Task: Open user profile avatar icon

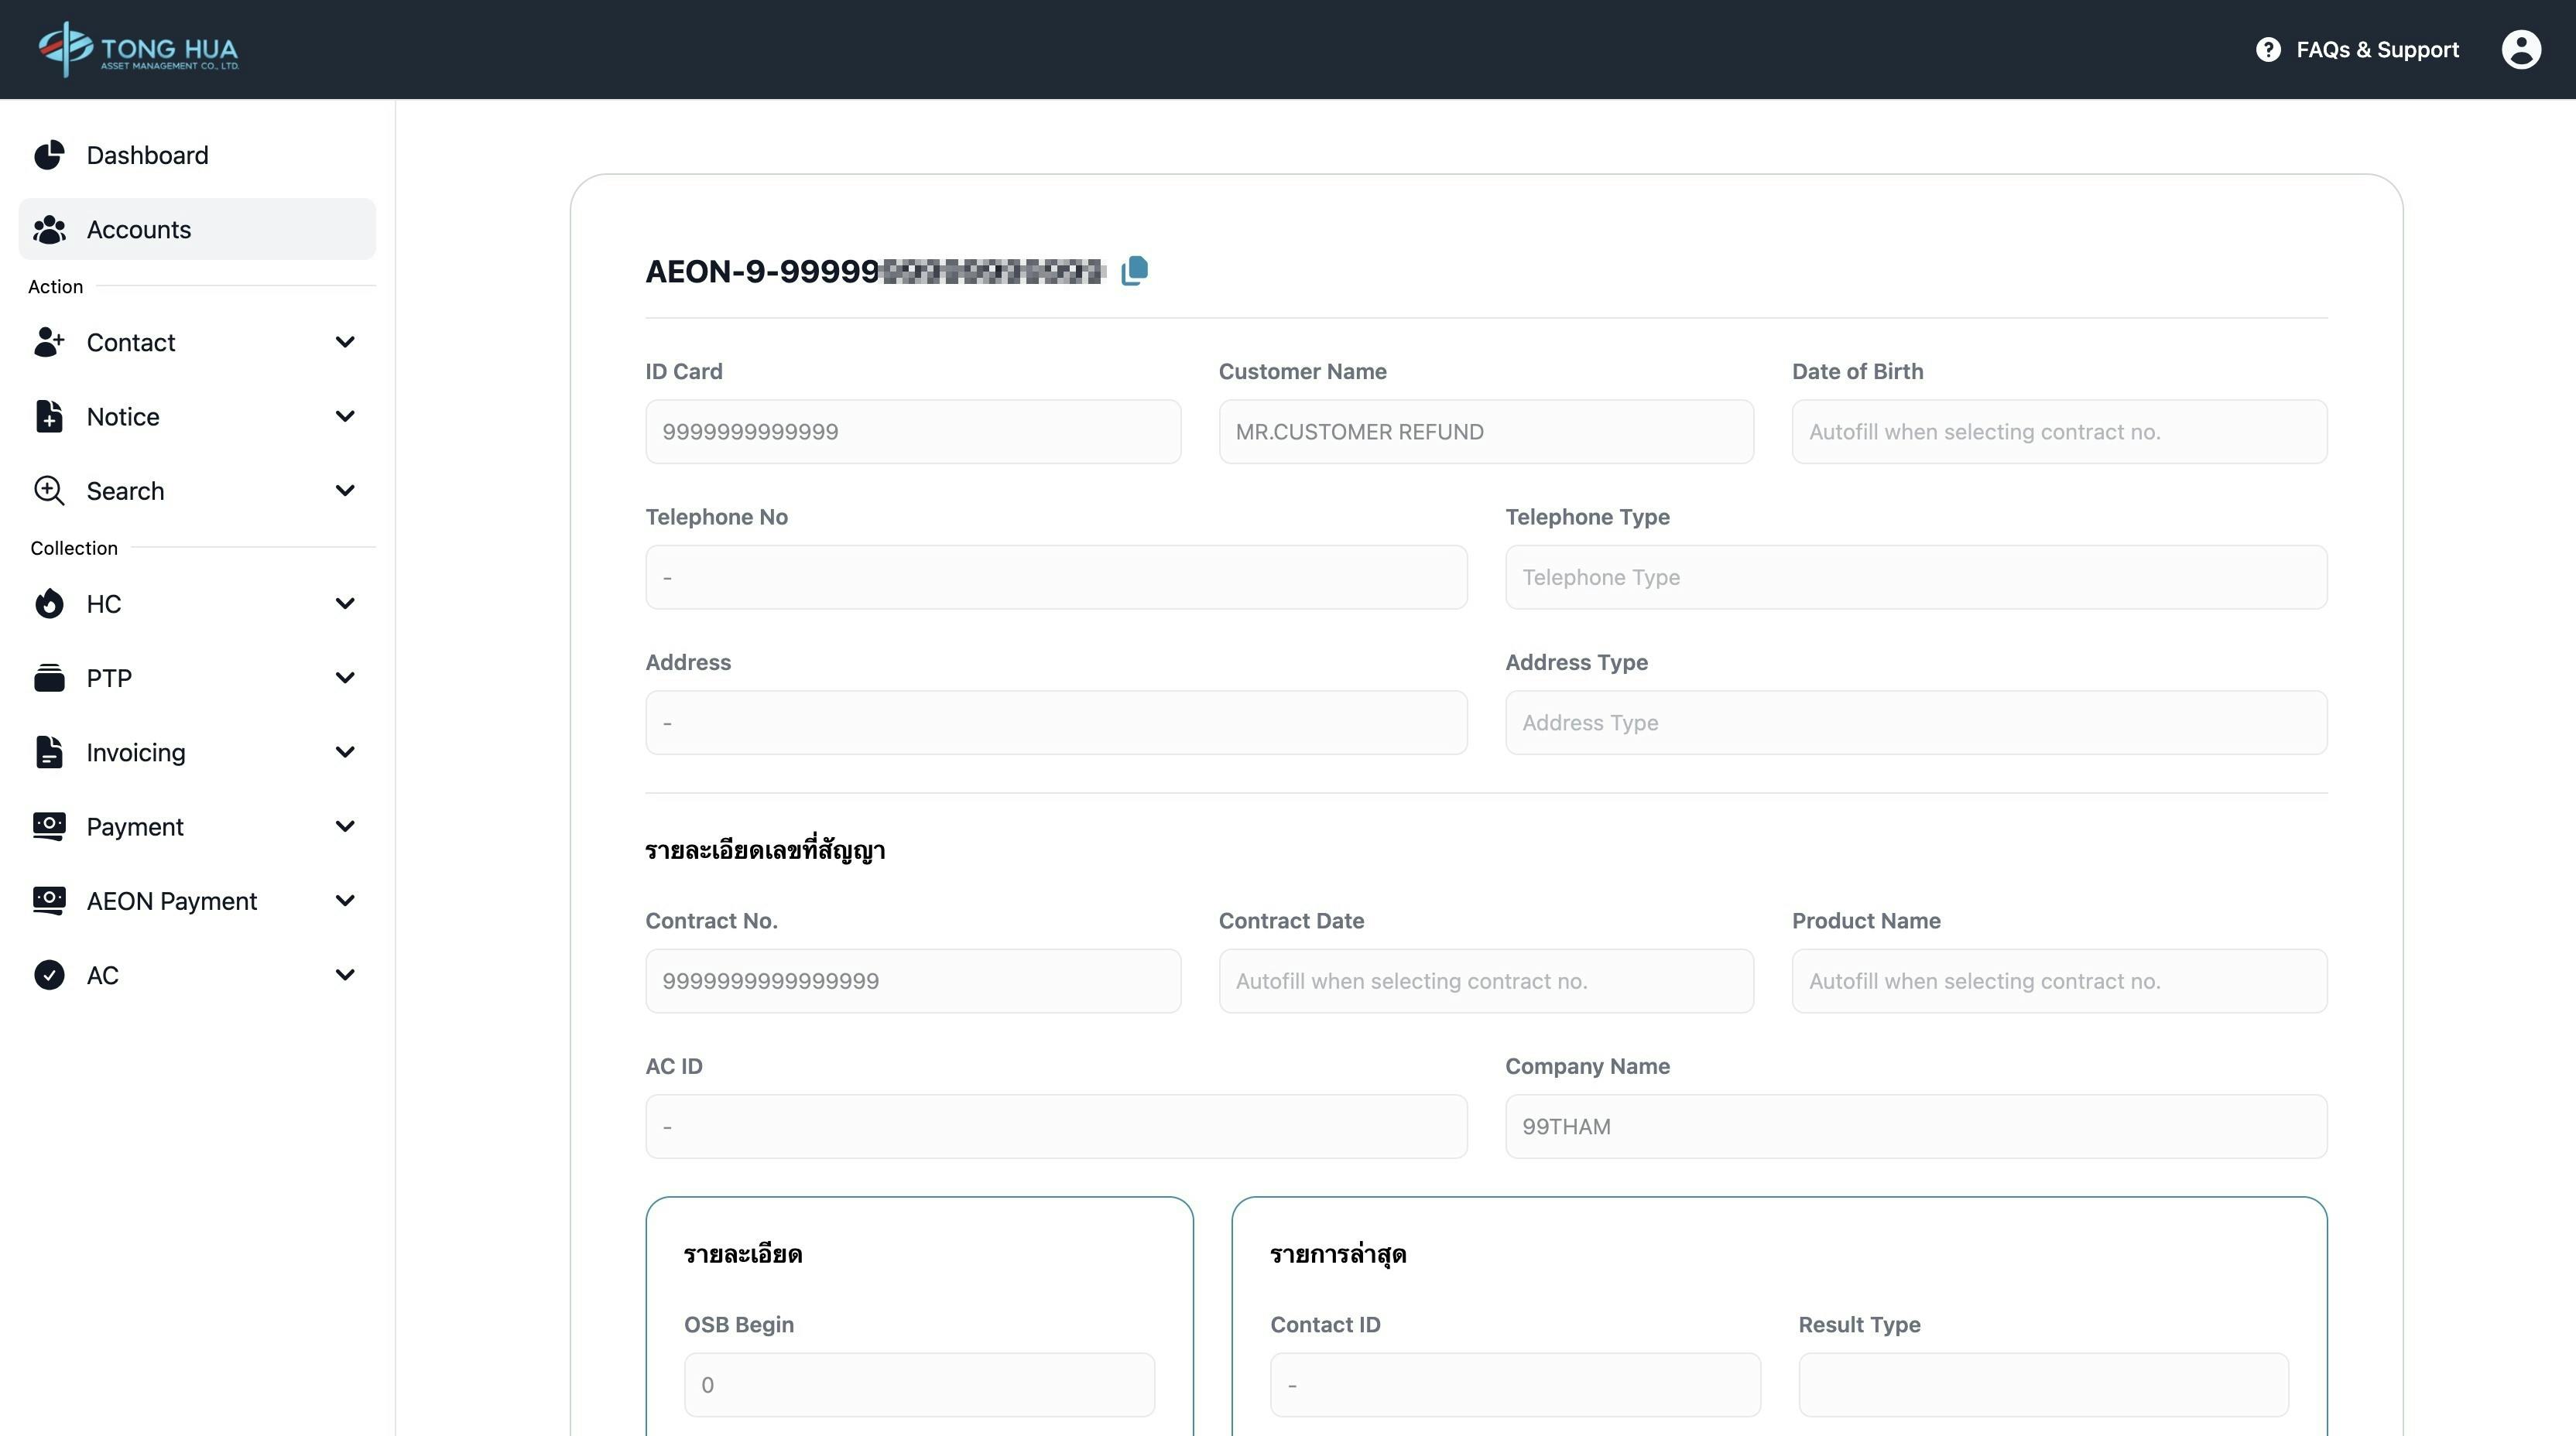Action: 2520,49
